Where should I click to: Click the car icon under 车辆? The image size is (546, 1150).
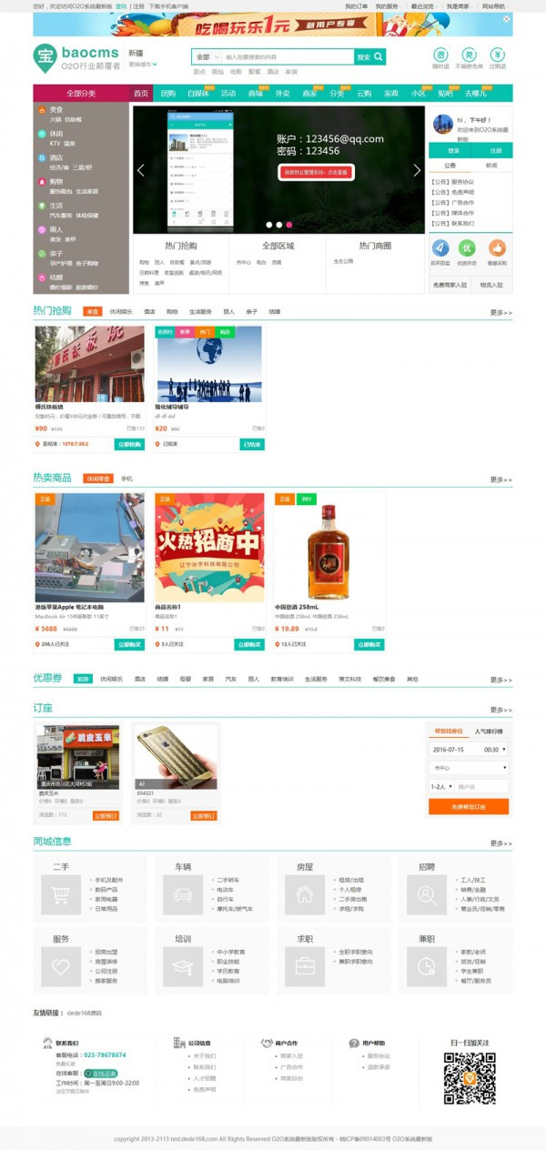point(183,894)
